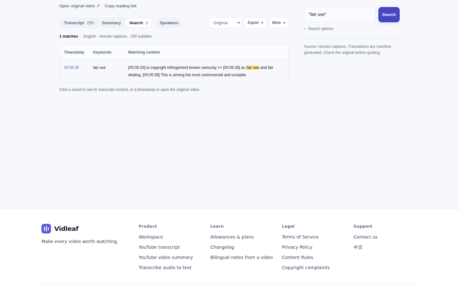Image resolution: width=459 pixels, height=287 pixels.
Task: Switch to the Summary tab
Action: pos(112,23)
